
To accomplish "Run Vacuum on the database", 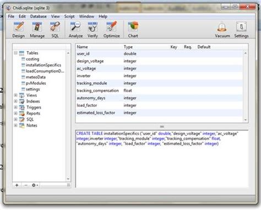I will point(222,30).
